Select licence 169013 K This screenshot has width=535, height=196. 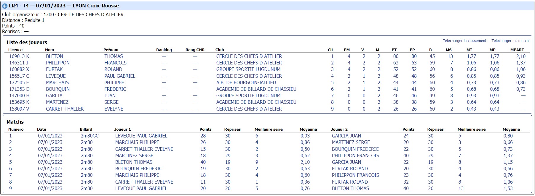(x=19, y=56)
